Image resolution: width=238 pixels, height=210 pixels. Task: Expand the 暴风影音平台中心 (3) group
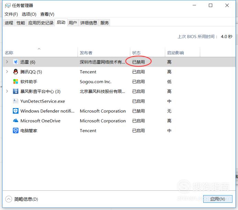point(7,91)
